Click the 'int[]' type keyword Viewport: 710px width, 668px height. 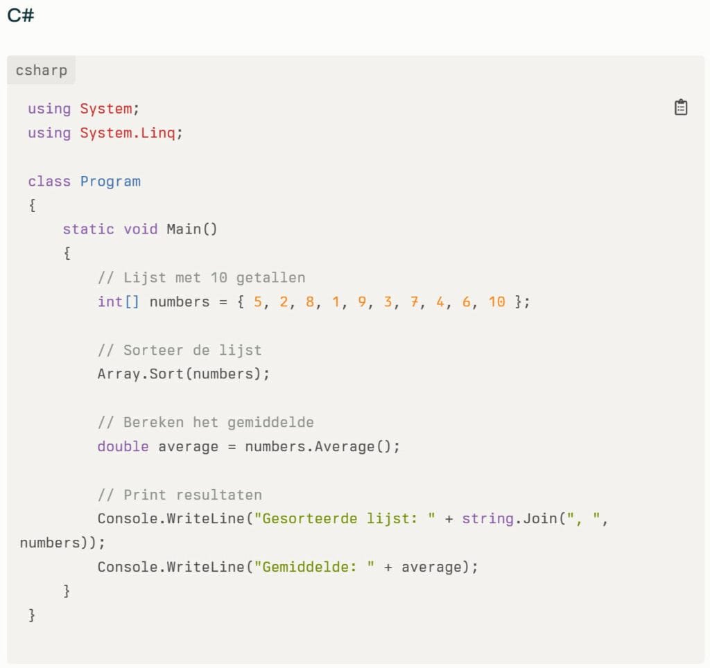click(119, 302)
